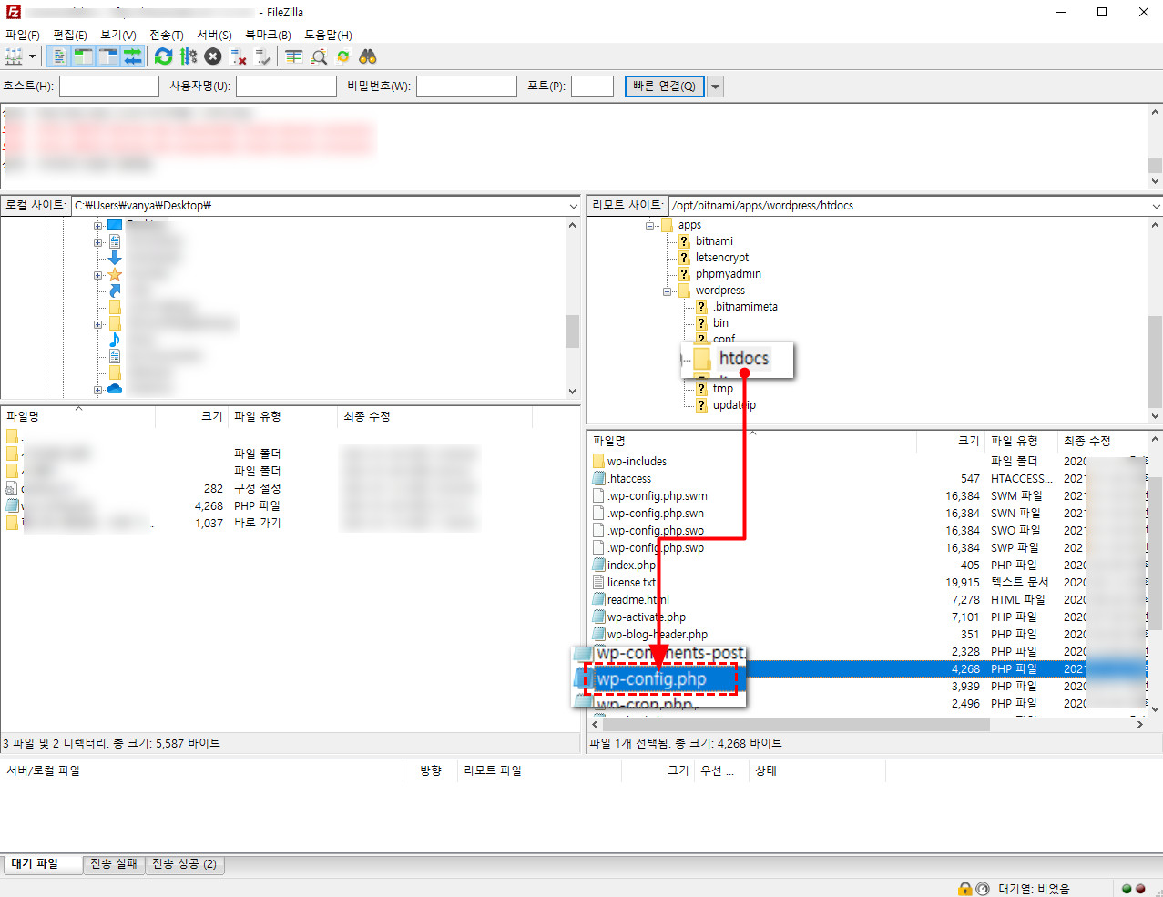1163x897 pixels.
Task: Click the 사용자명 username input field
Action: (x=286, y=86)
